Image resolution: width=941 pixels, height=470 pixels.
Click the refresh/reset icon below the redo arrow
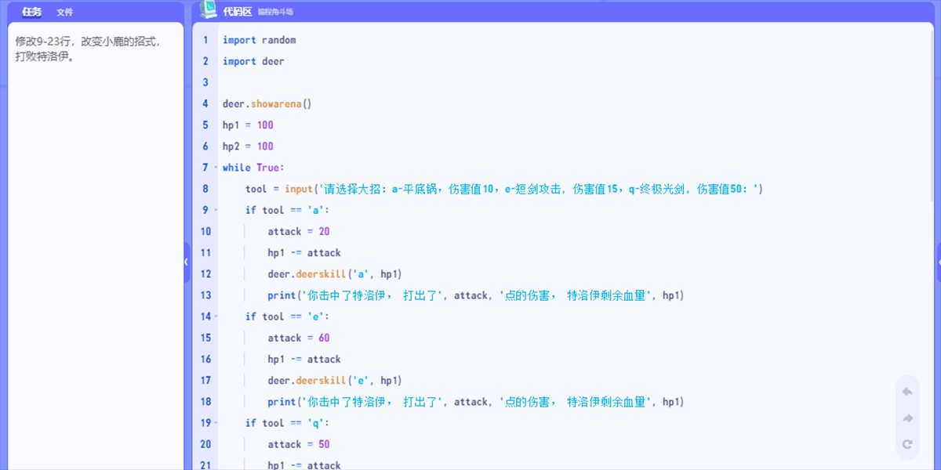click(x=906, y=443)
